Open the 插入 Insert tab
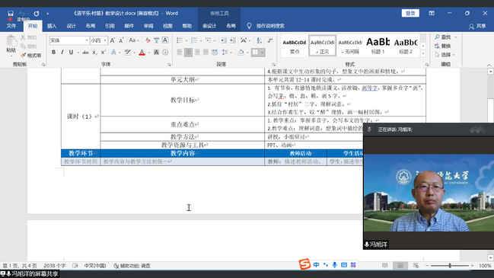 (x=52, y=26)
